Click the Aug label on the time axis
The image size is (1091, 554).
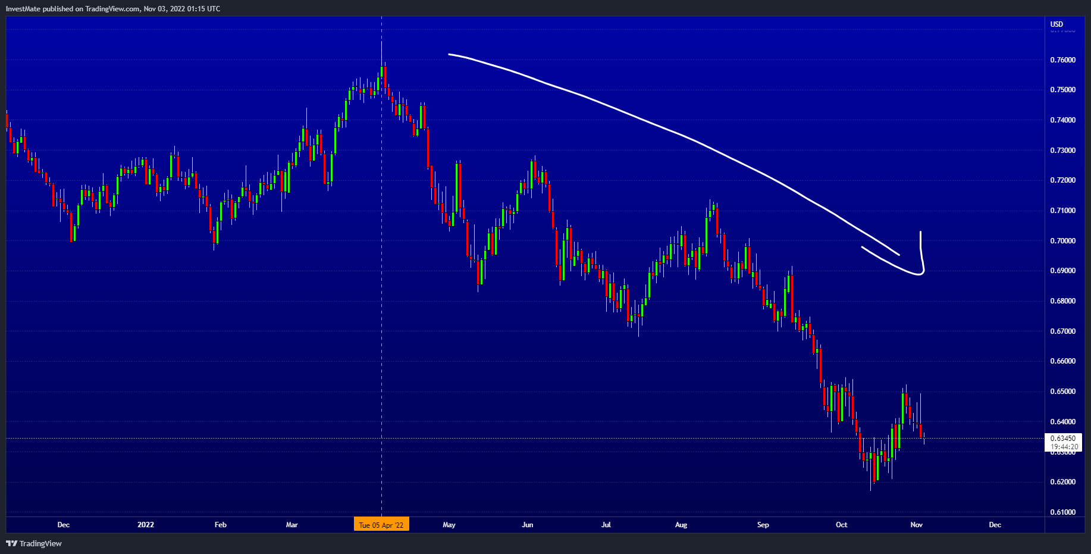681,525
